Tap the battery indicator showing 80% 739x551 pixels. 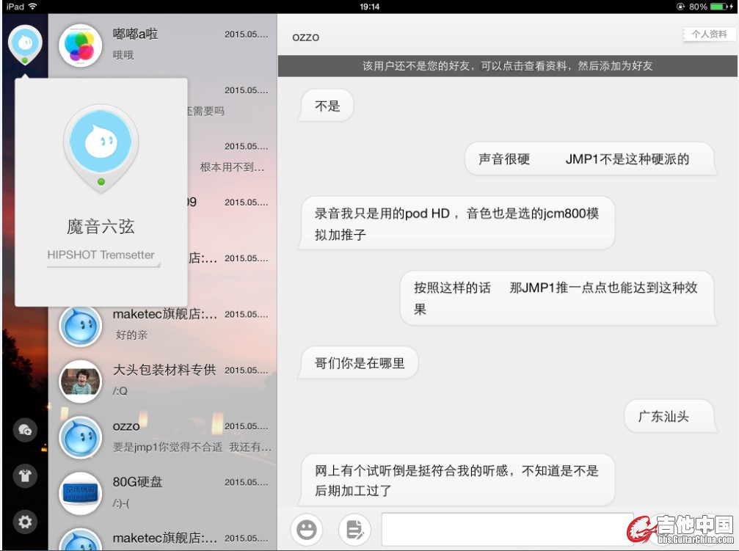[x=711, y=7]
